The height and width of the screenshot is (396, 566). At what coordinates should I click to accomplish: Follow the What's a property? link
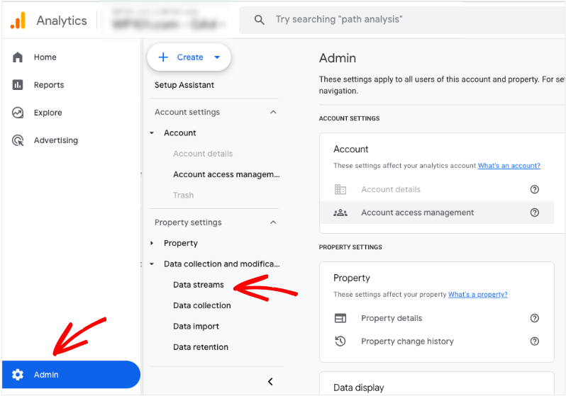(477, 294)
